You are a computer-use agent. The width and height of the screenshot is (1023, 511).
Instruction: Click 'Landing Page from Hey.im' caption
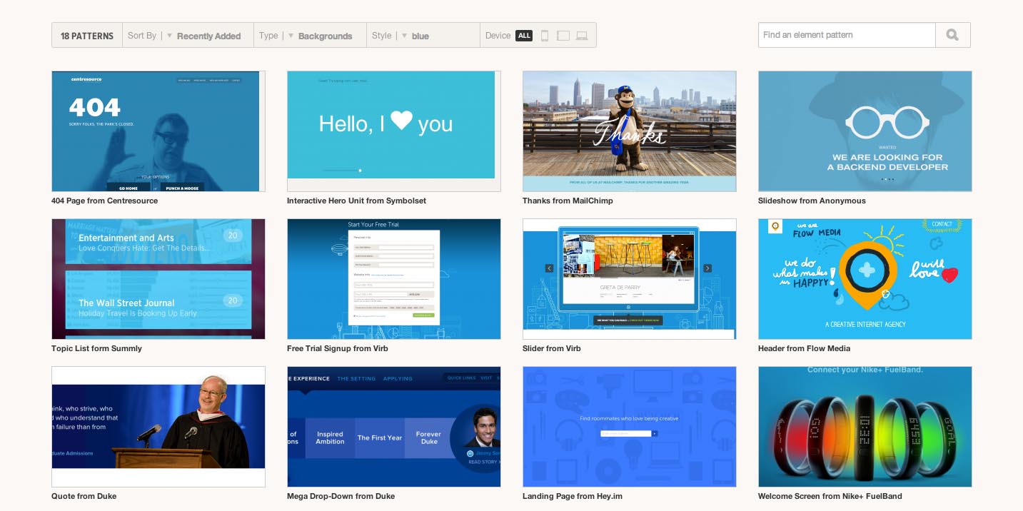pos(573,496)
